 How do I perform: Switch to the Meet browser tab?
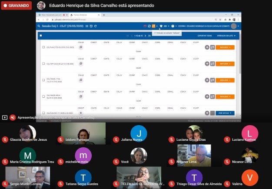(51, 15)
